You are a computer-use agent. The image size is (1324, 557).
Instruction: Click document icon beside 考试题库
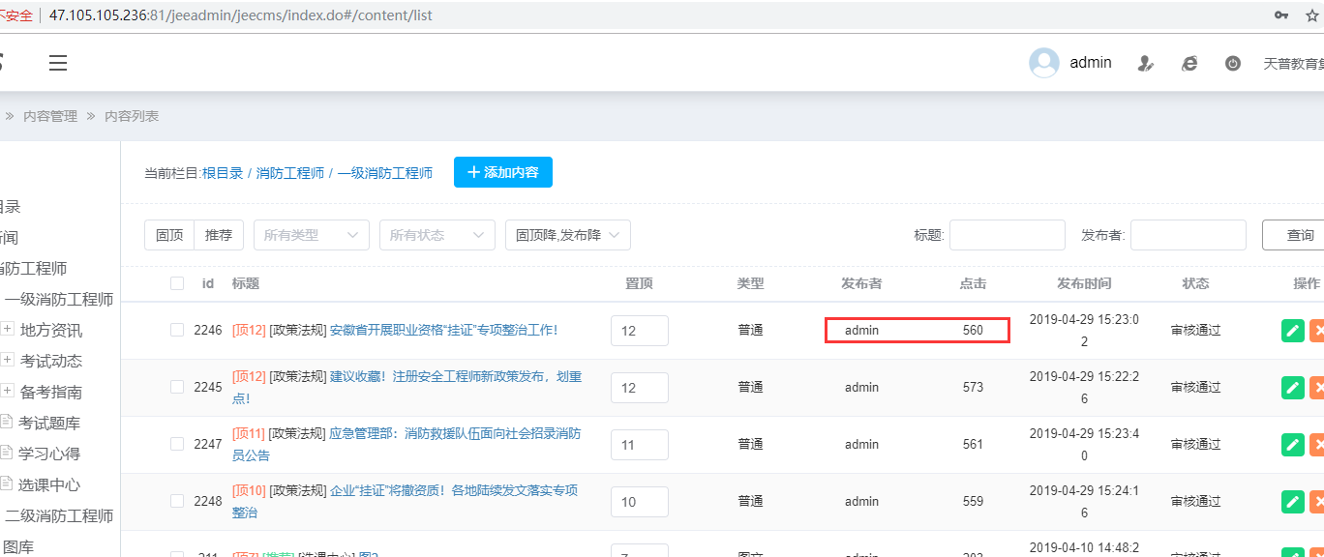(6, 423)
